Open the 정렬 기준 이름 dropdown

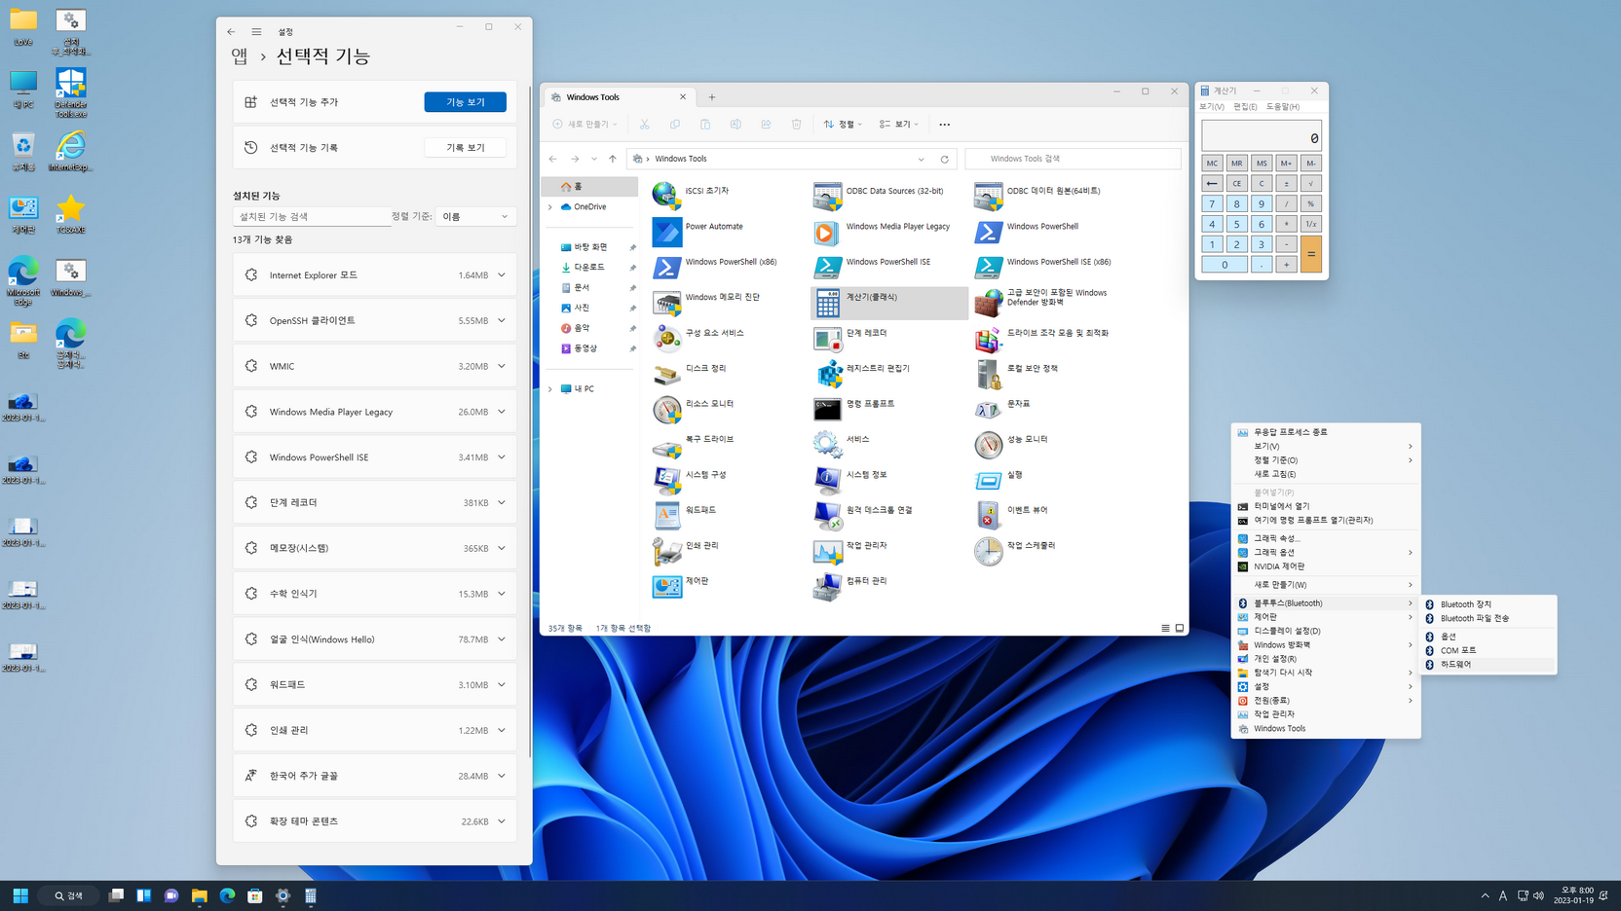(x=475, y=216)
